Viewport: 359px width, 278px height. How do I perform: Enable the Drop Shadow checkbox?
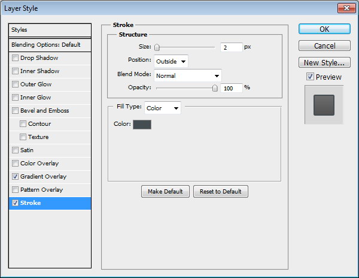(x=16, y=58)
